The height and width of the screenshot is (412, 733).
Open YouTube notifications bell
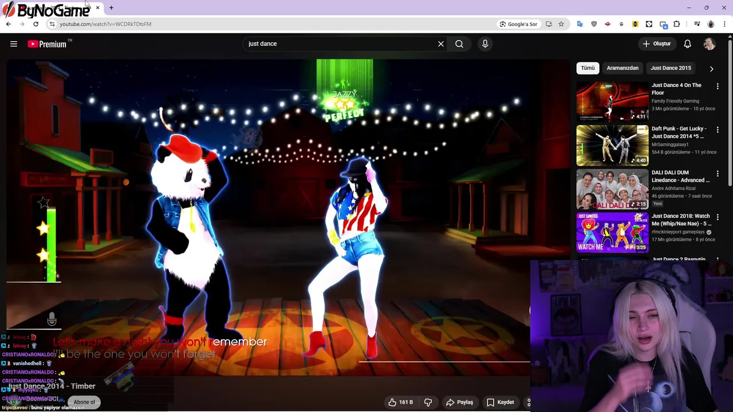coord(688,44)
